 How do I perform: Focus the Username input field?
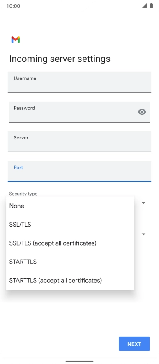click(80, 82)
